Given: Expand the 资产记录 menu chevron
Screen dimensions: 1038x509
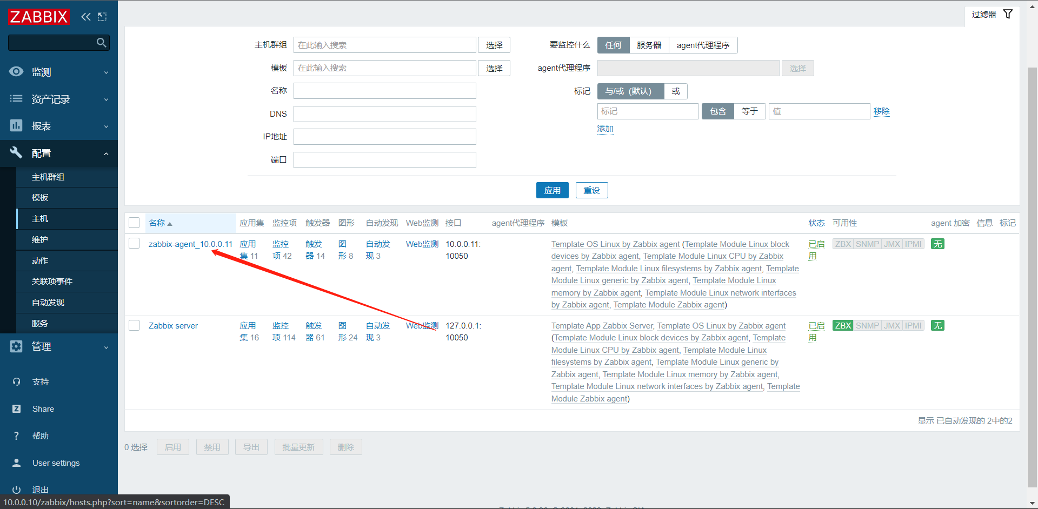Looking at the screenshot, I should point(106,99).
